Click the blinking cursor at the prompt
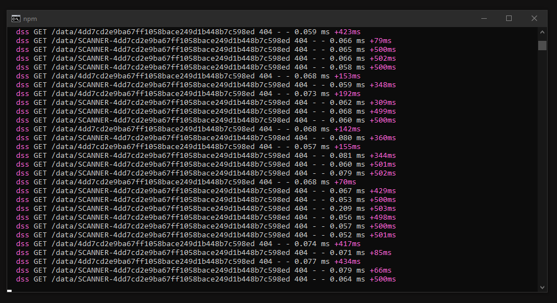The image size is (557, 303). (9, 291)
